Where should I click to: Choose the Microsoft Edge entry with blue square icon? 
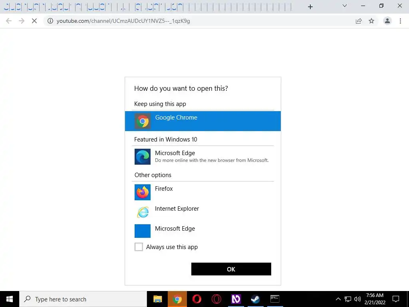(x=203, y=231)
